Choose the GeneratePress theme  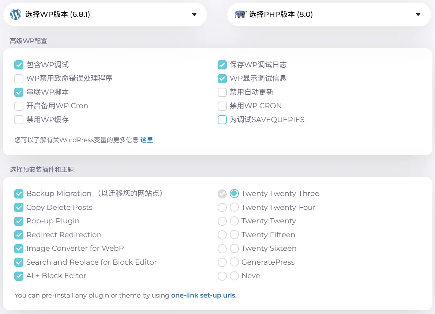[234, 262]
